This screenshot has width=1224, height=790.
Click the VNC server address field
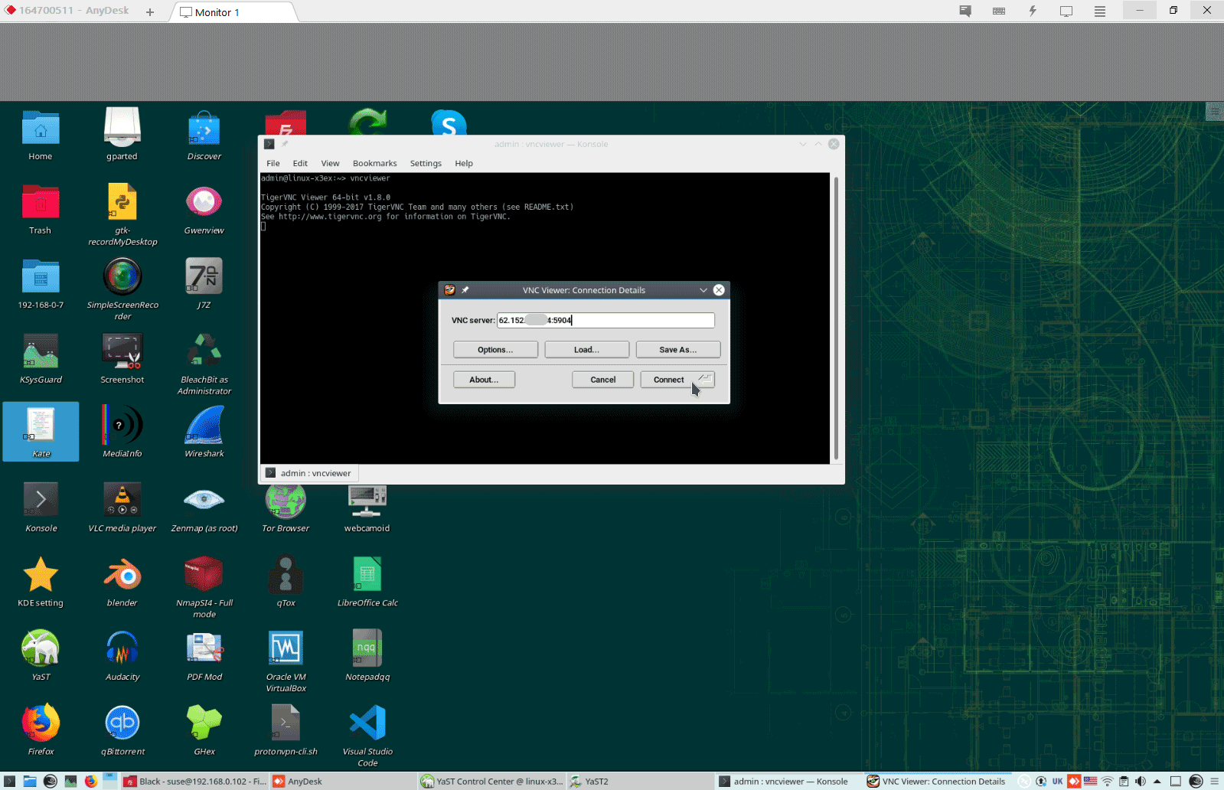(x=605, y=320)
